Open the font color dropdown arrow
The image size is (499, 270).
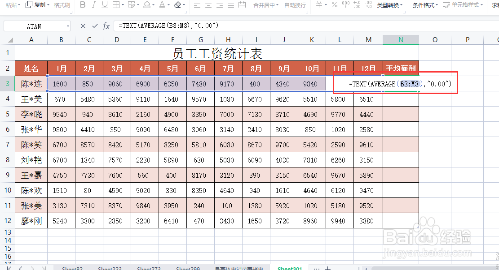pos(169,5)
